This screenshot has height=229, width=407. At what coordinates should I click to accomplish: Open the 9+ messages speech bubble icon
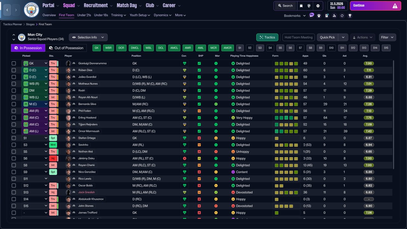pyautogui.click(x=312, y=15)
